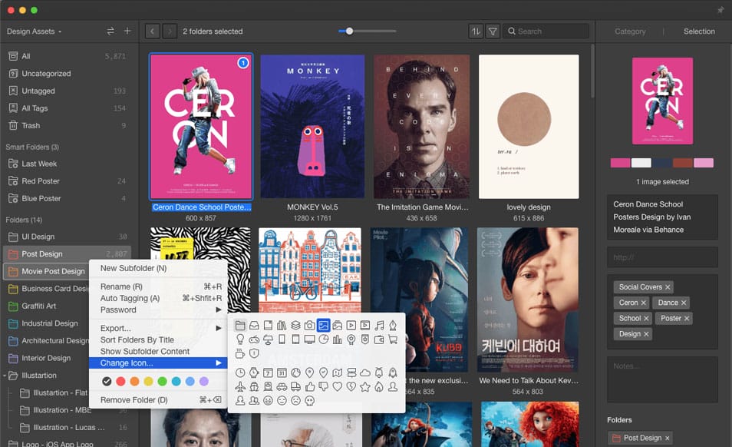The height and width of the screenshot is (447, 732).
Task: Collapse the Illustartion folder tree
Action: click(5, 376)
